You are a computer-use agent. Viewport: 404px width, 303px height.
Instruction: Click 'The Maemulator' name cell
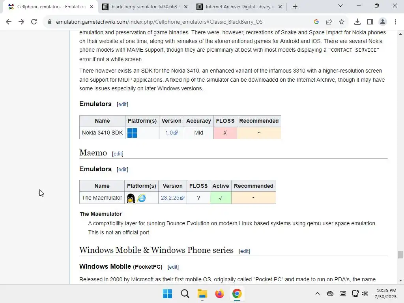point(102,198)
